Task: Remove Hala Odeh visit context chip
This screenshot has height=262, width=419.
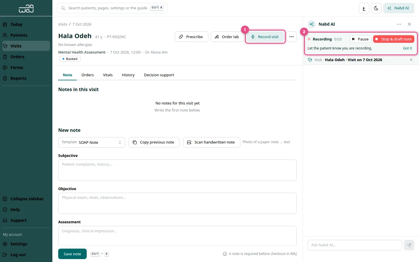Action: point(411,60)
